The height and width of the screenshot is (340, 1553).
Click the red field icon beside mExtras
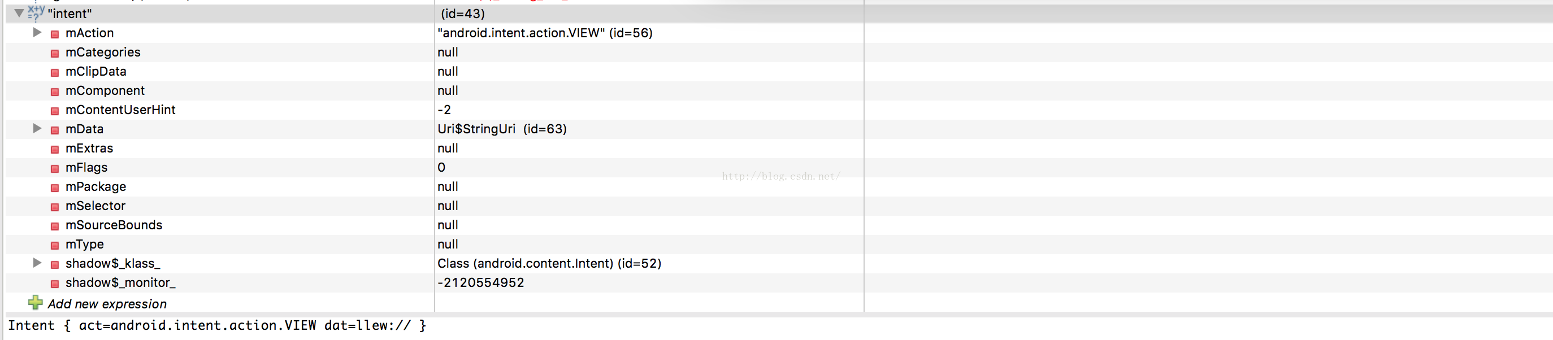(55, 149)
